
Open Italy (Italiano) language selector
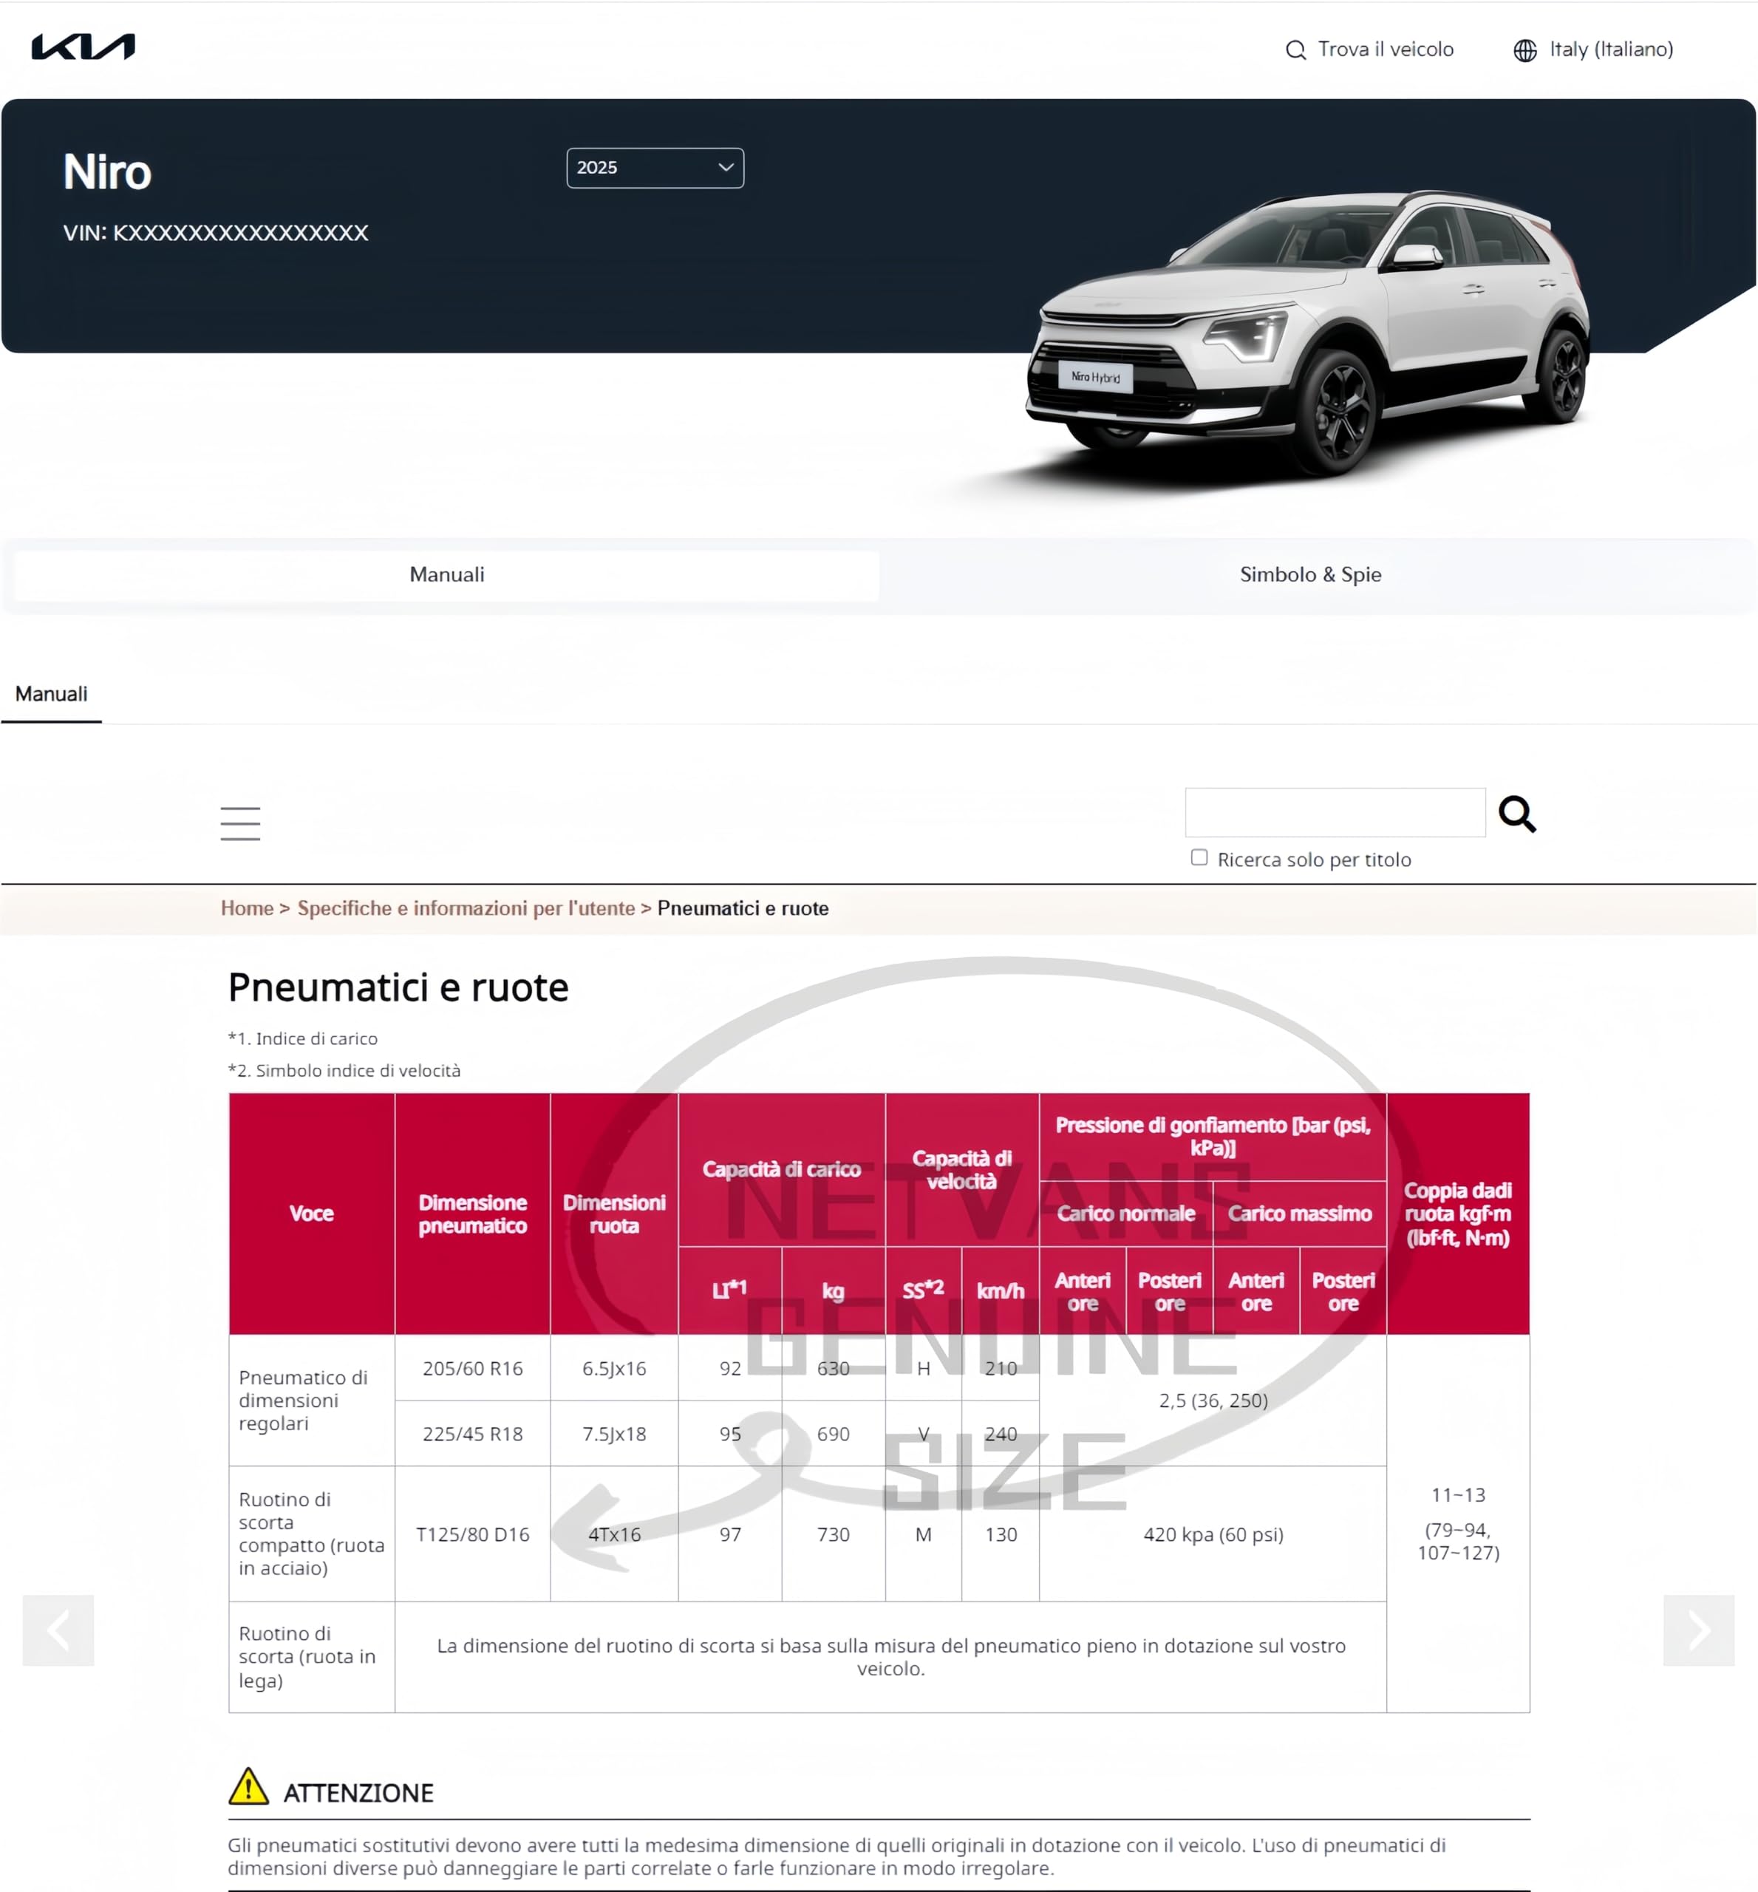tap(1610, 50)
